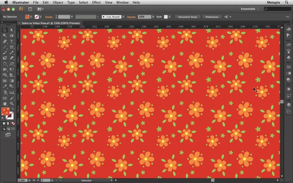Viewport: 293px width, 183px height.
Task: Open Opacity value dropdown
Action: [x=153, y=17]
